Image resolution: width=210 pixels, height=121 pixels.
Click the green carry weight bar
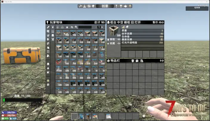pos(22,100)
